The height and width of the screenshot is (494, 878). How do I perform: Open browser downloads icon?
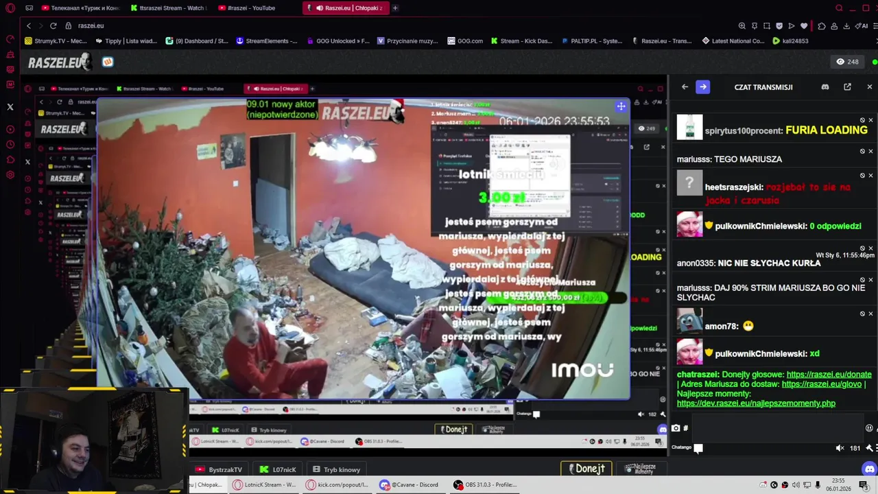coord(846,26)
